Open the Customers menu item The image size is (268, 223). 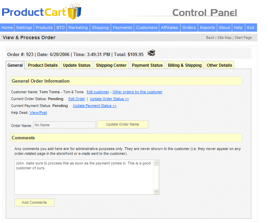(x=147, y=28)
